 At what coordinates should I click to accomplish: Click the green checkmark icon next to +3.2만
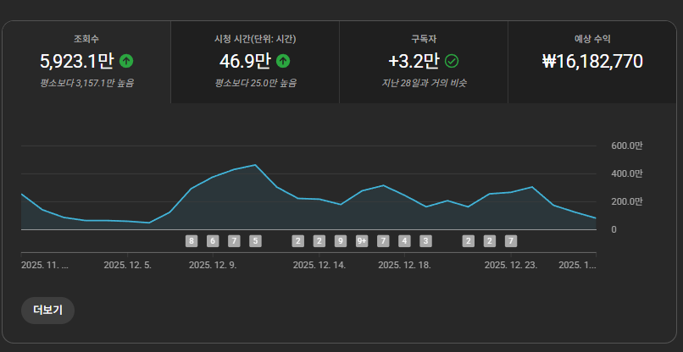pyautogui.click(x=452, y=61)
